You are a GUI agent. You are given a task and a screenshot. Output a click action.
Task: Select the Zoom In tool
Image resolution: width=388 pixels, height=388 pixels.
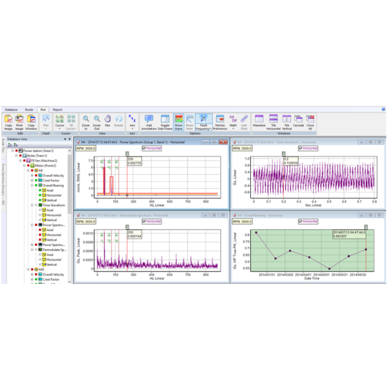(85, 120)
